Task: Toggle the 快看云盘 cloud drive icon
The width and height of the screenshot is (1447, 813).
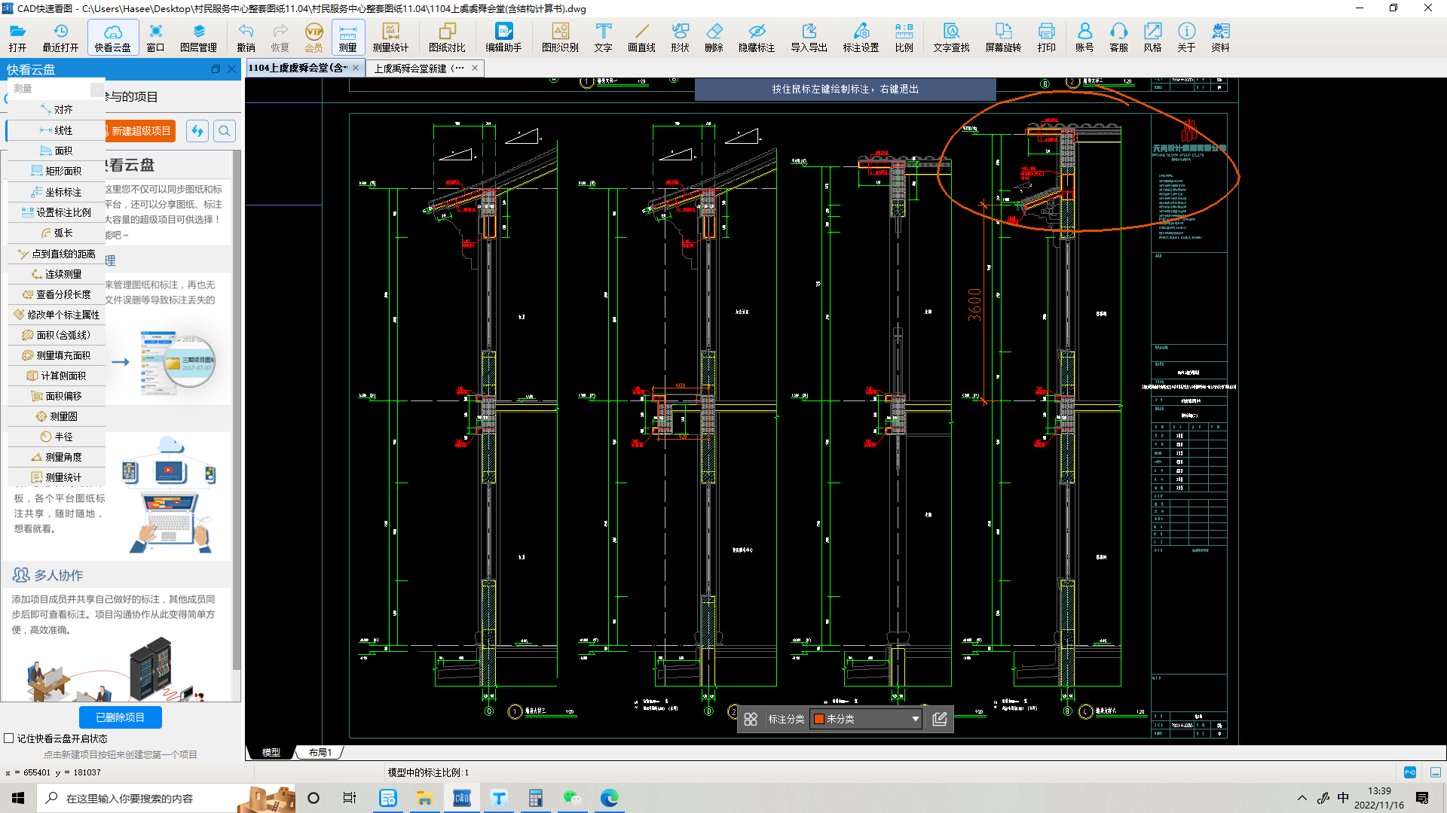Action: (112, 37)
